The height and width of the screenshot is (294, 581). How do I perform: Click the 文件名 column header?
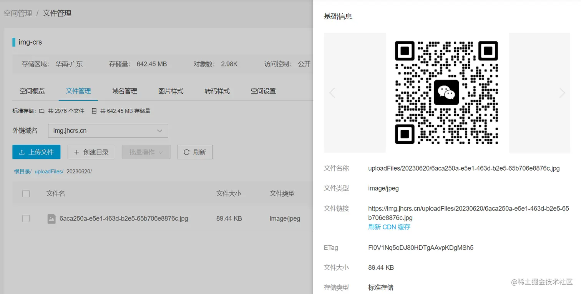click(56, 194)
